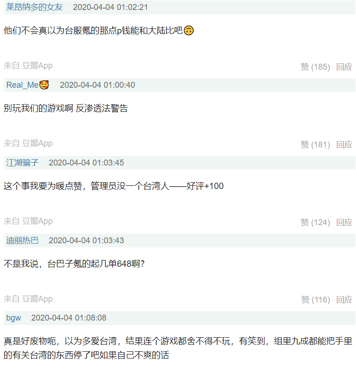Visit the profile of 江湖骗子

22,163
